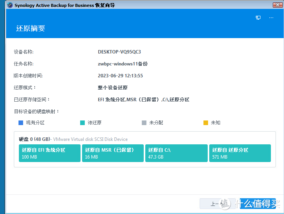The height and width of the screenshot is (214, 284).
Task: Select the 还原自 C:\ 47.3 GB partition block
Action: click(176, 153)
